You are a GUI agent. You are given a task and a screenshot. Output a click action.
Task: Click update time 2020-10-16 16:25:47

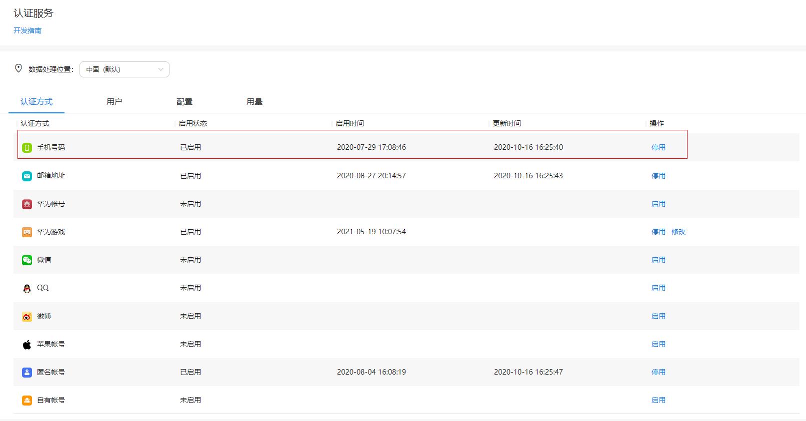528,372
